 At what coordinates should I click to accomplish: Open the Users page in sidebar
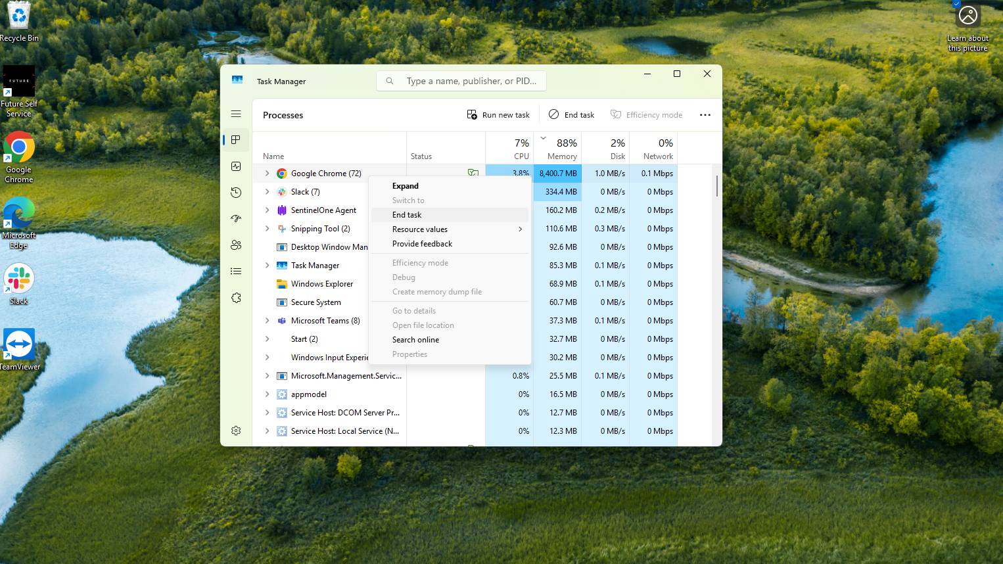pos(236,245)
